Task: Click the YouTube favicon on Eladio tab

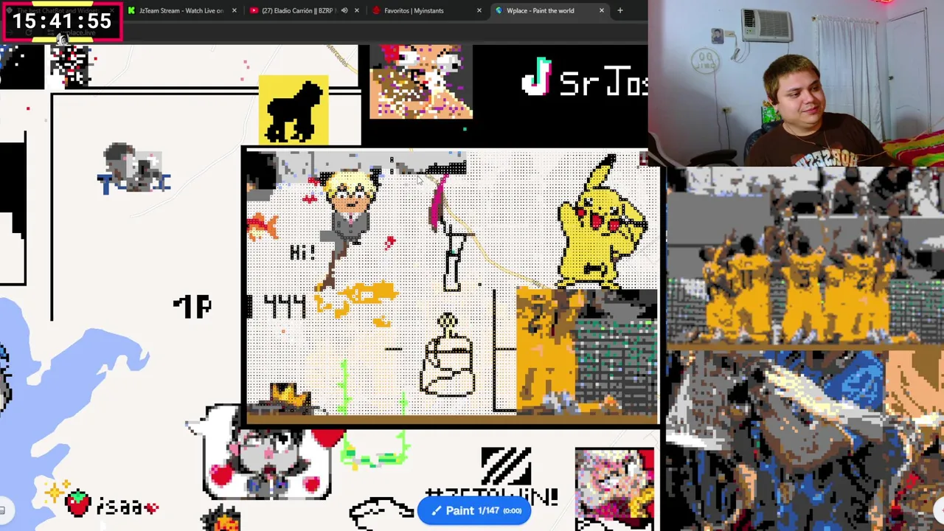Action: pyautogui.click(x=254, y=10)
